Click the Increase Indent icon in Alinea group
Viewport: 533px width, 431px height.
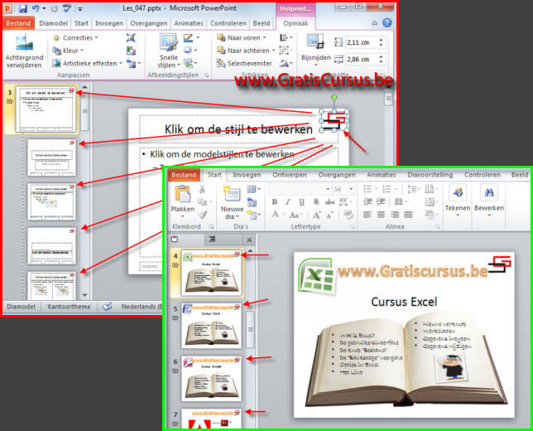click(x=381, y=202)
